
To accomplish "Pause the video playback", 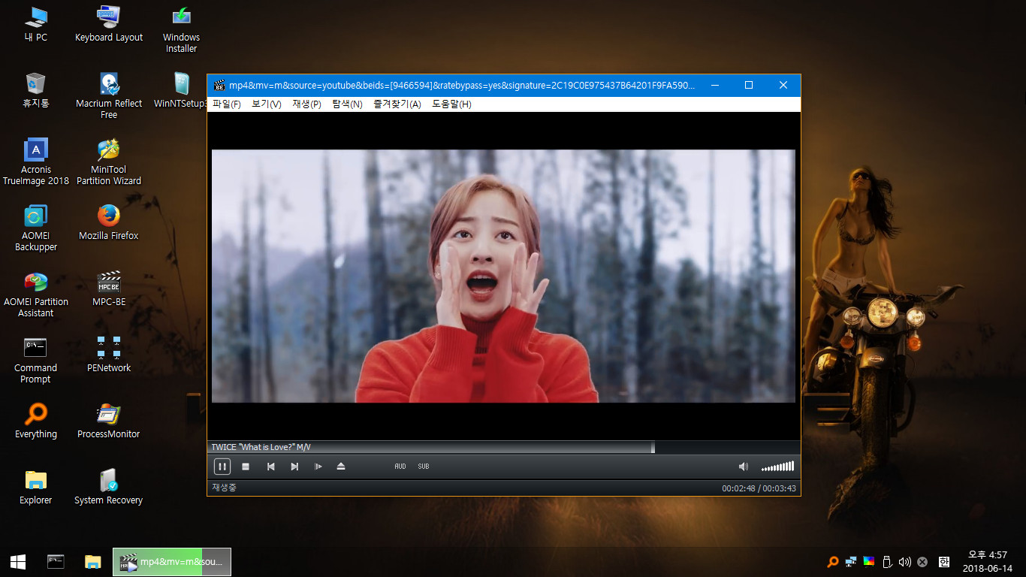I will point(222,467).
